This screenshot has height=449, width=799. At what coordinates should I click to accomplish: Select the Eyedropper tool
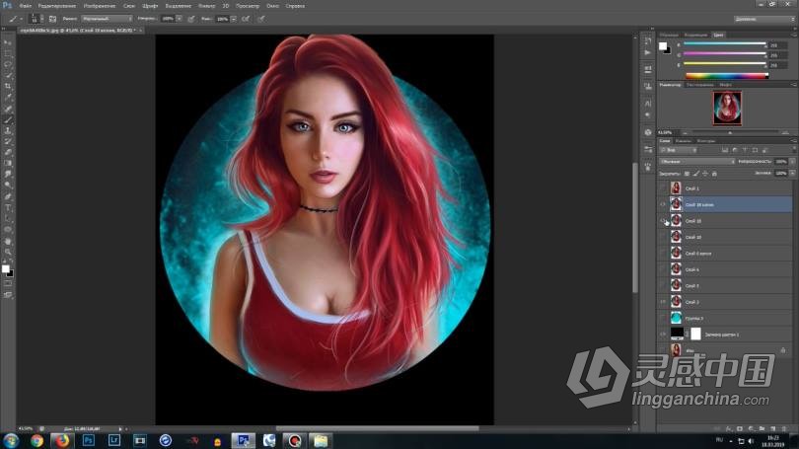pyautogui.click(x=8, y=98)
